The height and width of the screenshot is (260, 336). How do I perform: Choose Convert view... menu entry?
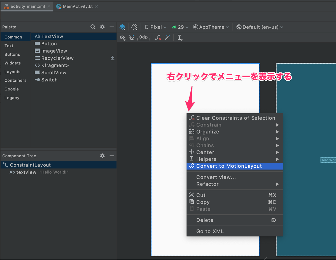click(x=235, y=177)
